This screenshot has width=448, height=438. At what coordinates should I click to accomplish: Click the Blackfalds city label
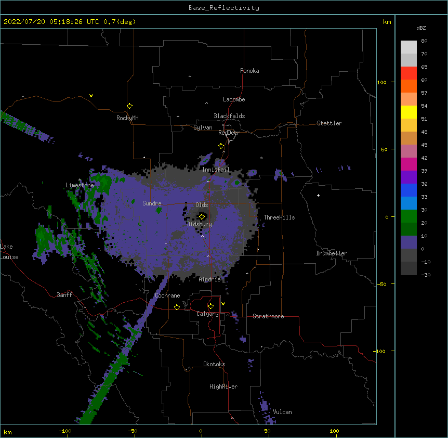[x=229, y=116]
